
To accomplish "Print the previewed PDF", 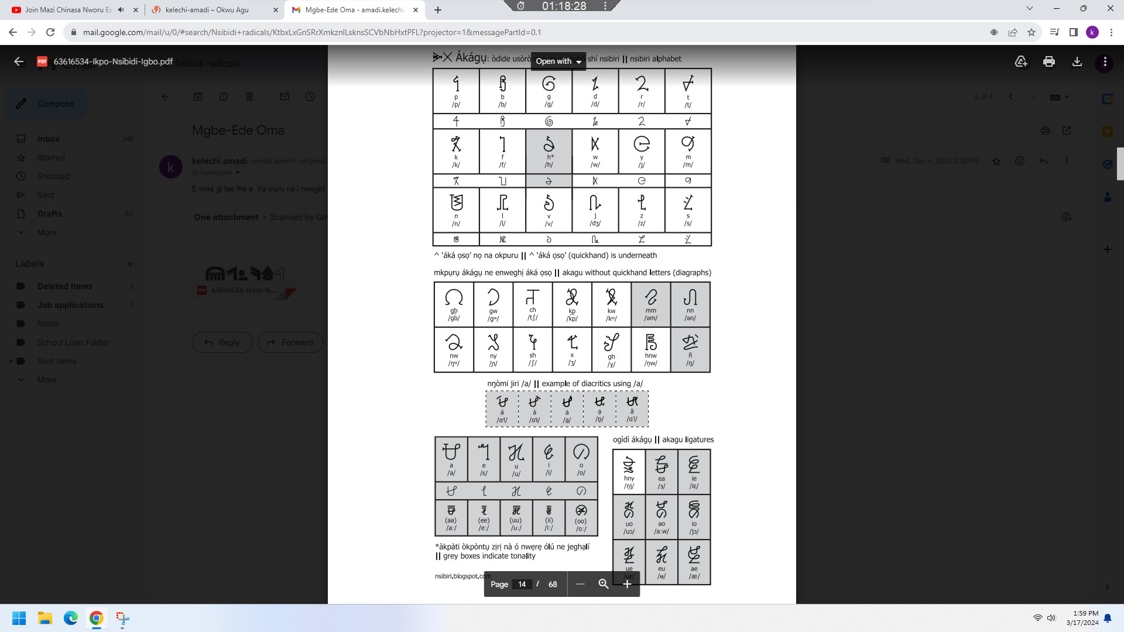I will [x=1049, y=61].
